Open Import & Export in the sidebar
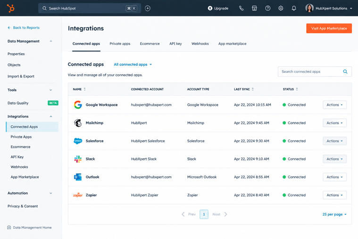 click(21, 77)
